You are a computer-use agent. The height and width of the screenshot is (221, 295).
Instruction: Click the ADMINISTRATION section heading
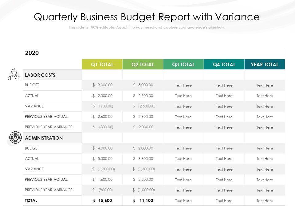click(x=44, y=138)
